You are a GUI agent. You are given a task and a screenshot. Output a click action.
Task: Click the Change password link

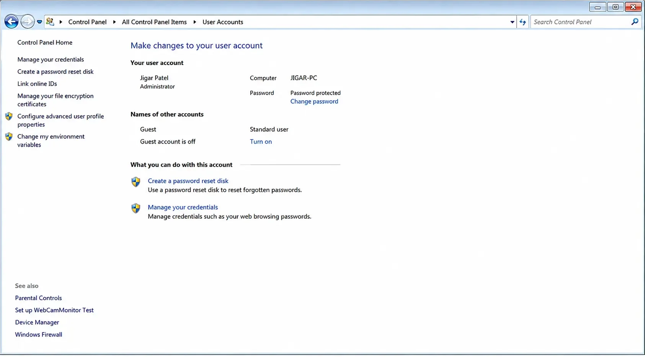(x=314, y=102)
